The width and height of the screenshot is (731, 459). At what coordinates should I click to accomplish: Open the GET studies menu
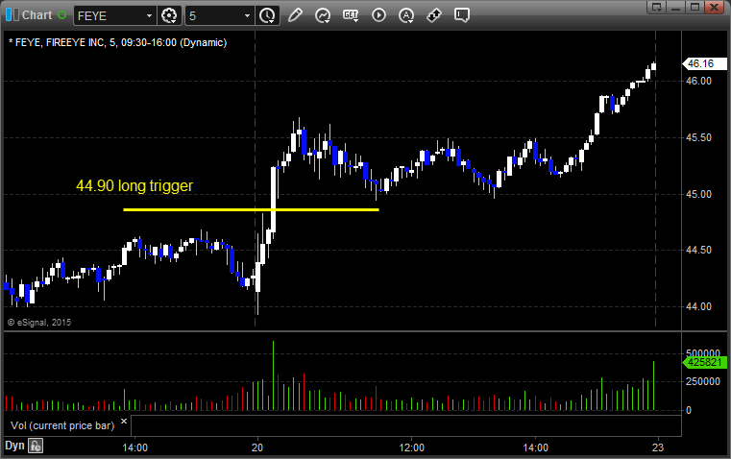click(351, 15)
